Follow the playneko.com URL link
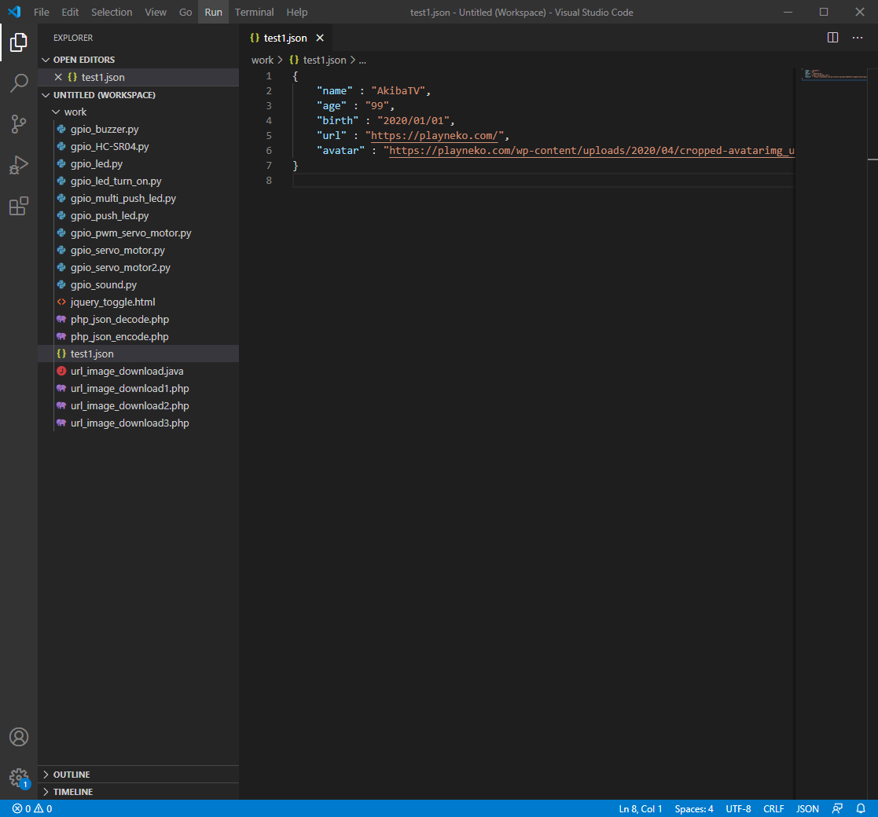Viewport: 878px width, 817px height. [435, 135]
